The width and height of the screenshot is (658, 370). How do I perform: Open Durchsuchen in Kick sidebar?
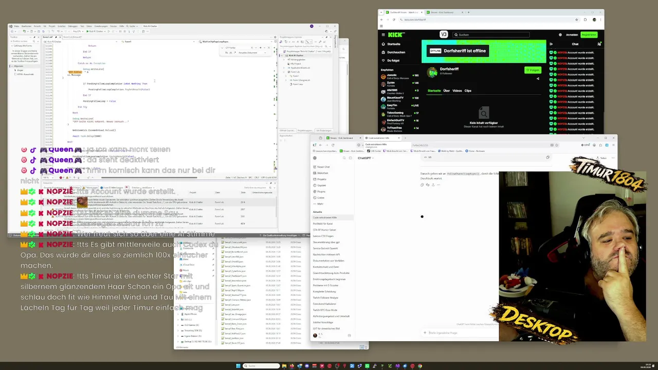(x=393, y=52)
